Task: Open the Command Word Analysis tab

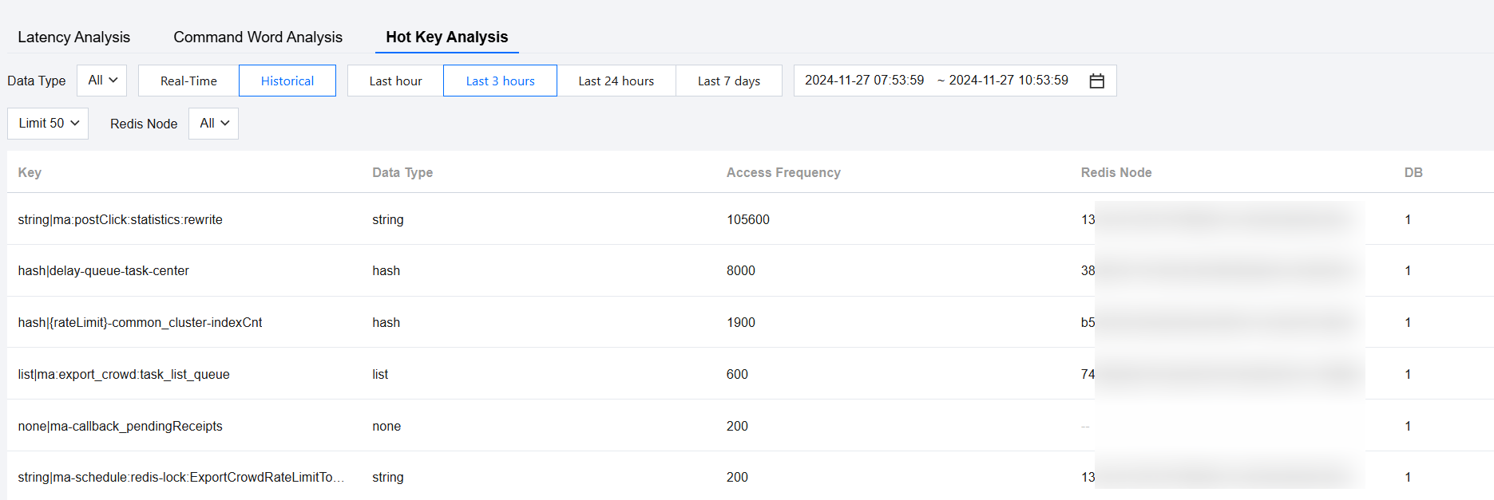Action: point(258,37)
